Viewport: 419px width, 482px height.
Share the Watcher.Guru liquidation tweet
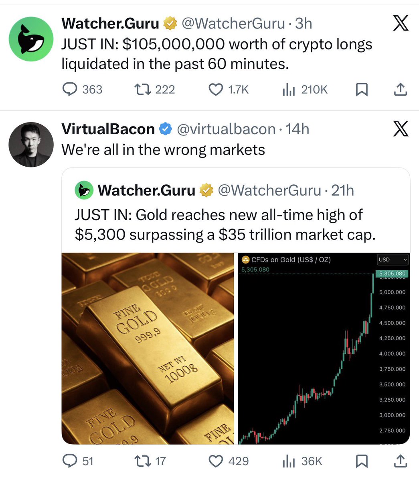[x=400, y=90]
